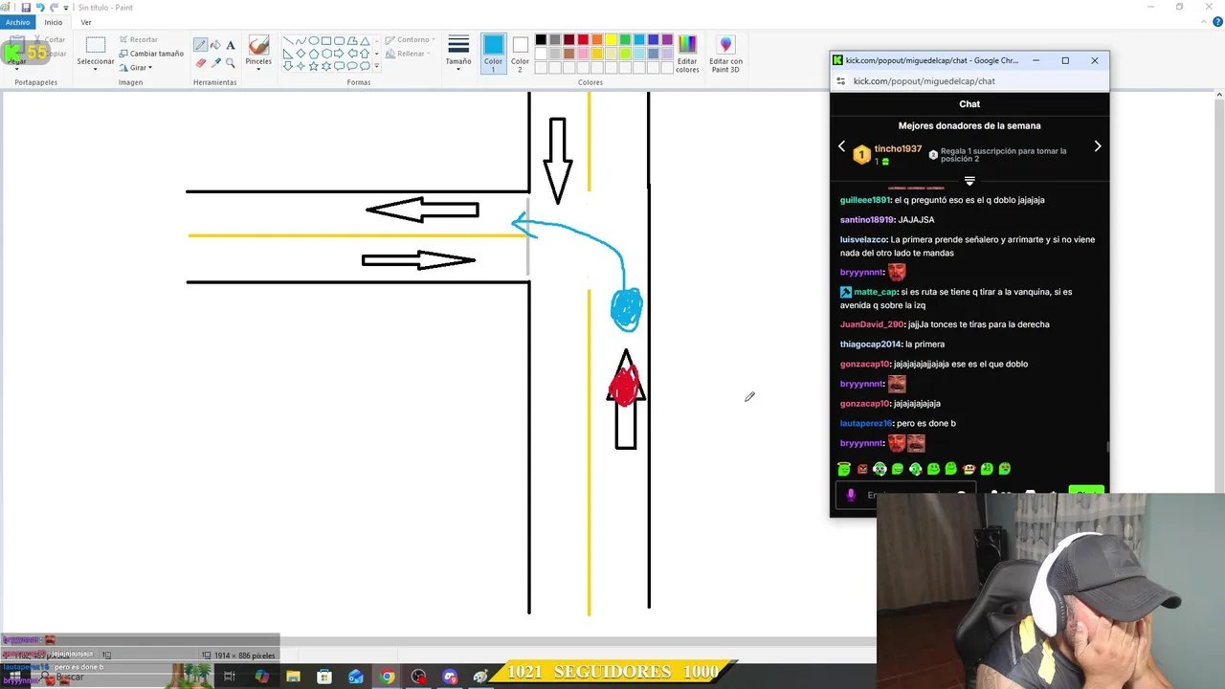The image size is (1225, 689).
Task: Select the Pencil tool in Paint
Action: pyautogui.click(x=200, y=45)
